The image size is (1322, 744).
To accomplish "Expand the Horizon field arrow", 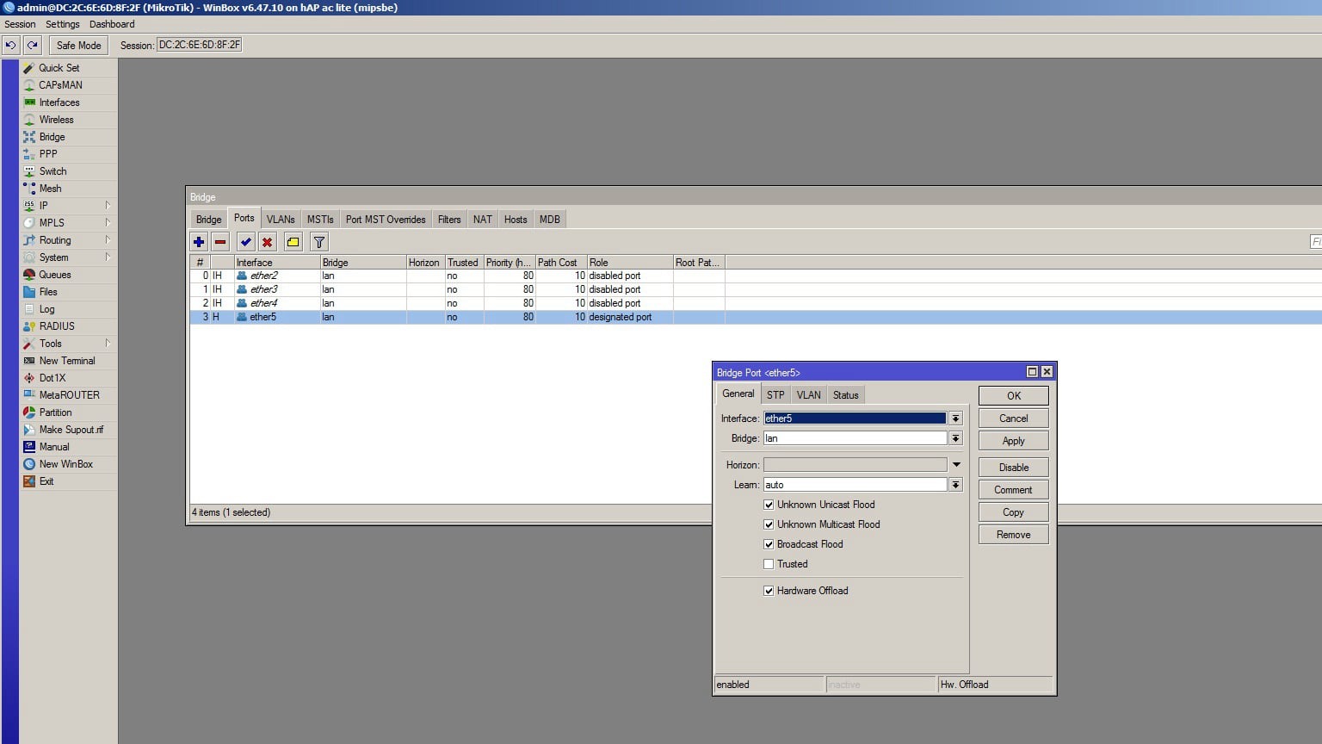I will coord(955,465).
